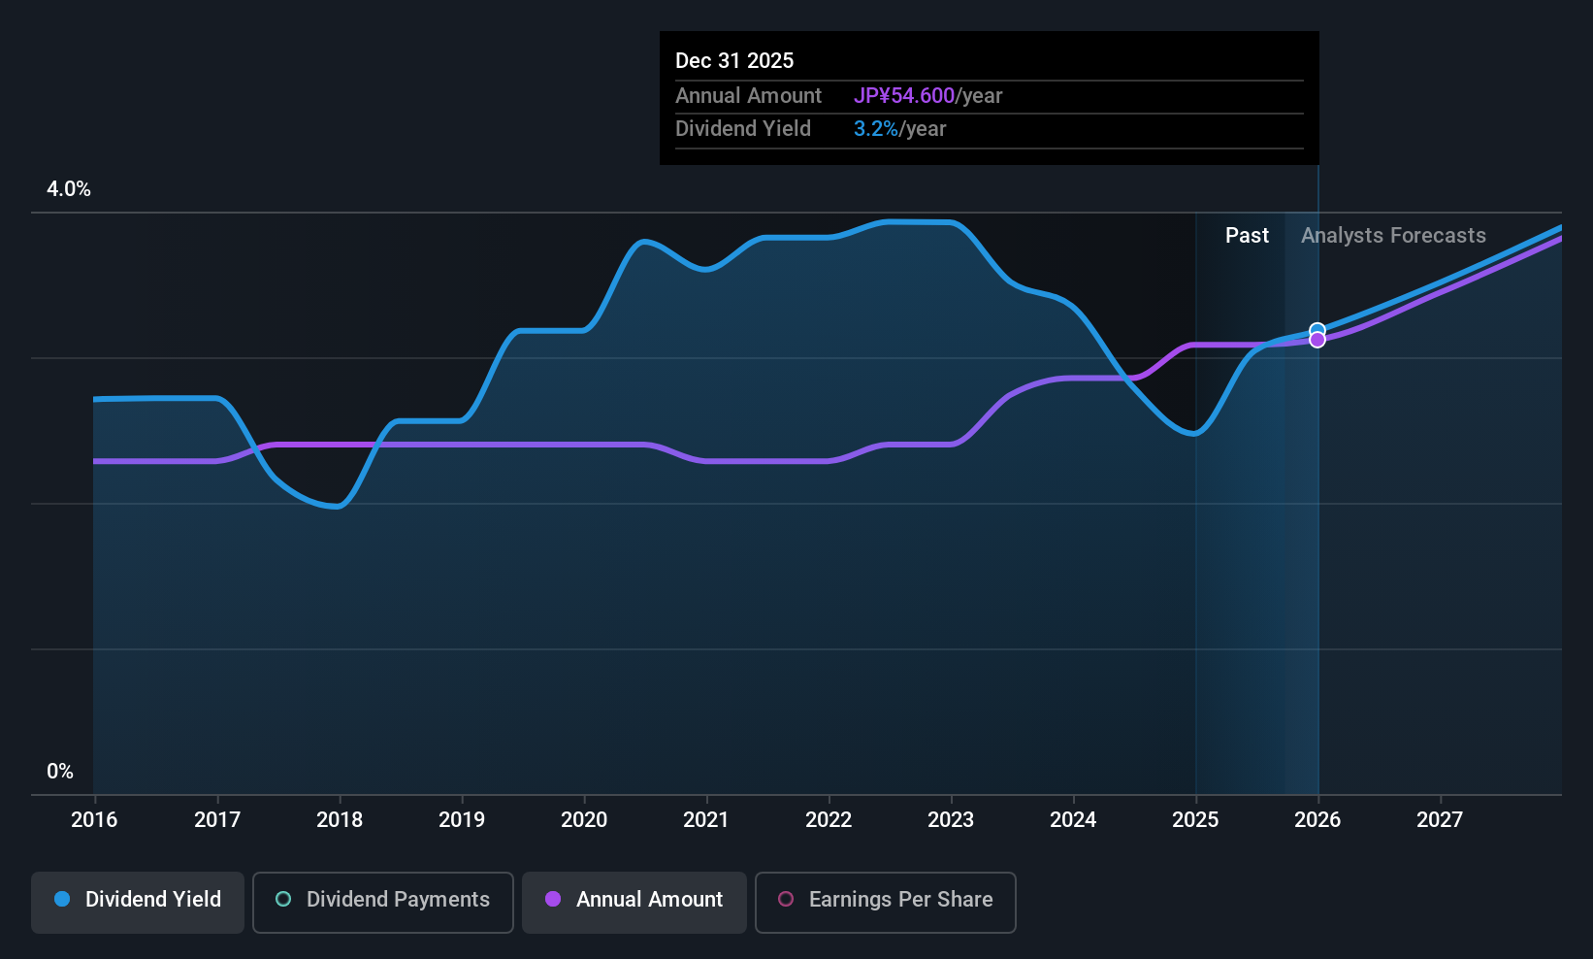Click the Dec 31 2025 tooltip date
The image size is (1593, 959).
click(734, 61)
